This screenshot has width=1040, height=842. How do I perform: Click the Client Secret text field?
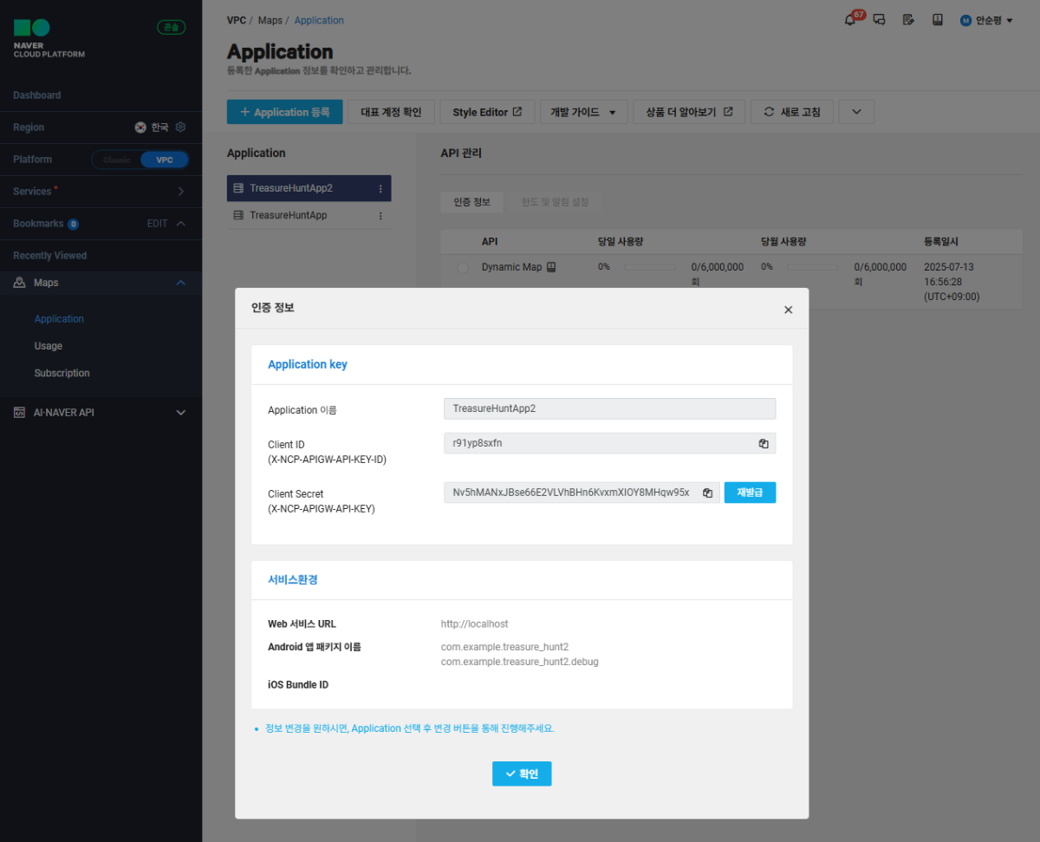pos(582,493)
